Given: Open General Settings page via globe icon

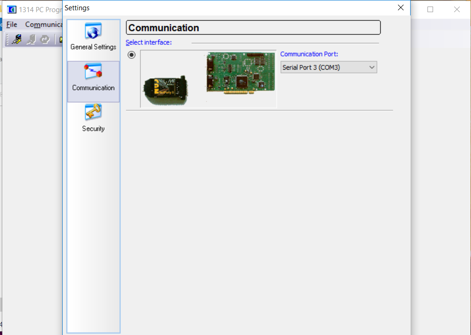Looking at the screenshot, I should [93, 31].
